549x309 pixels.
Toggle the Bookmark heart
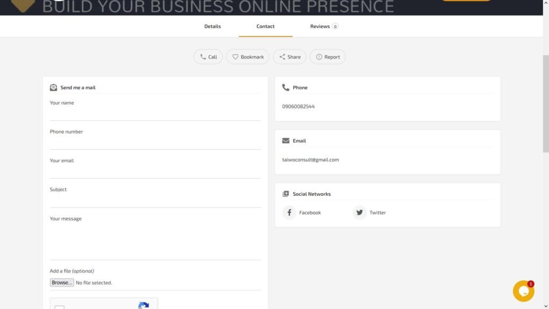click(235, 56)
